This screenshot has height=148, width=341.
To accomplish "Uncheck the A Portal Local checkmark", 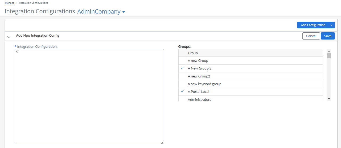I will pyautogui.click(x=182, y=92).
